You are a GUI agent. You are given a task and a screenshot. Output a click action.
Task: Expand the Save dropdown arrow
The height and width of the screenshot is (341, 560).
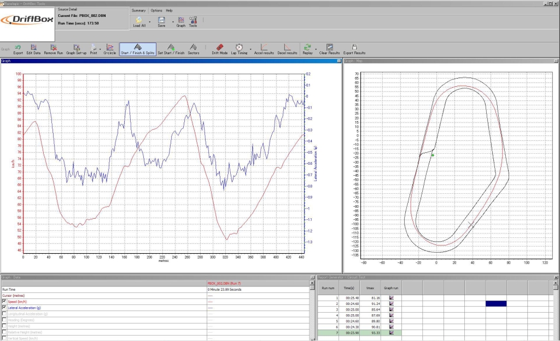click(173, 22)
